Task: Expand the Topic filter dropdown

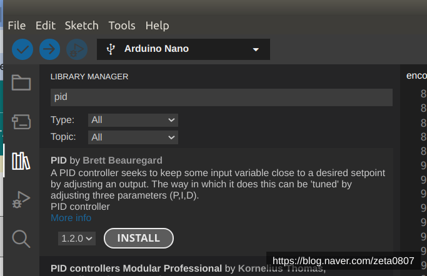Action: coord(133,137)
